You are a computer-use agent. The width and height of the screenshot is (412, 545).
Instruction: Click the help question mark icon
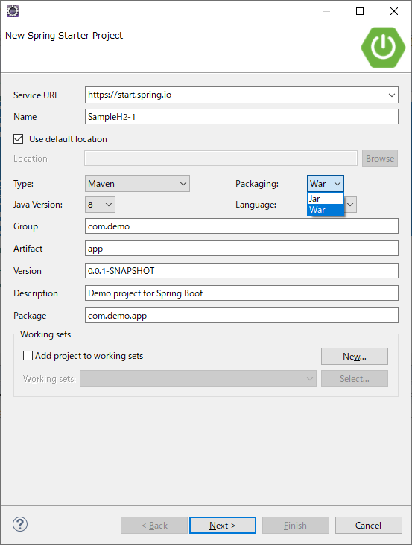tap(20, 524)
